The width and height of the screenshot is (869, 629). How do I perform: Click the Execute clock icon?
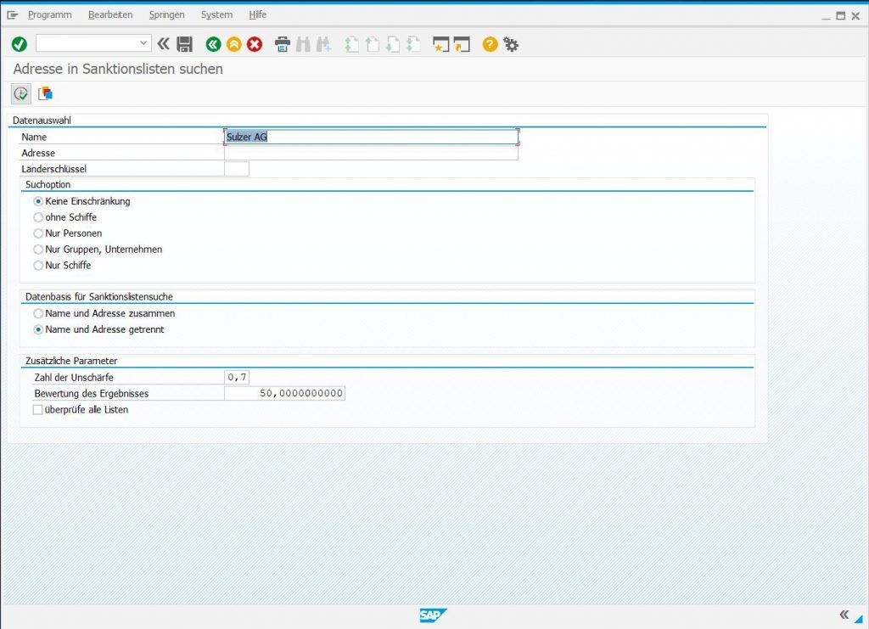[20, 93]
